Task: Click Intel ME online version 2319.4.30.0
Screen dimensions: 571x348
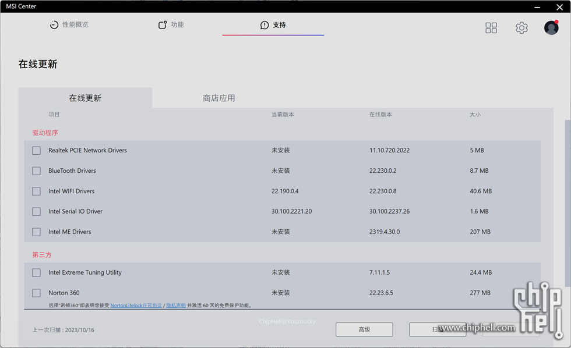Action: tap(385, 232)
